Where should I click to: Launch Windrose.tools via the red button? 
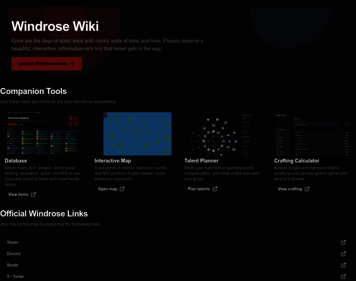[x=46, y=64]
